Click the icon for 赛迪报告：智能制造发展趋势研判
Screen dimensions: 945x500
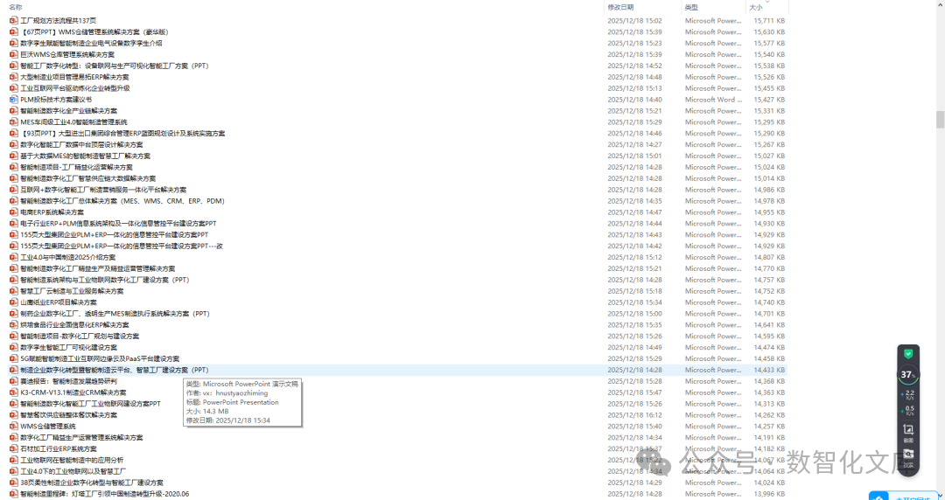pos(14,381)
